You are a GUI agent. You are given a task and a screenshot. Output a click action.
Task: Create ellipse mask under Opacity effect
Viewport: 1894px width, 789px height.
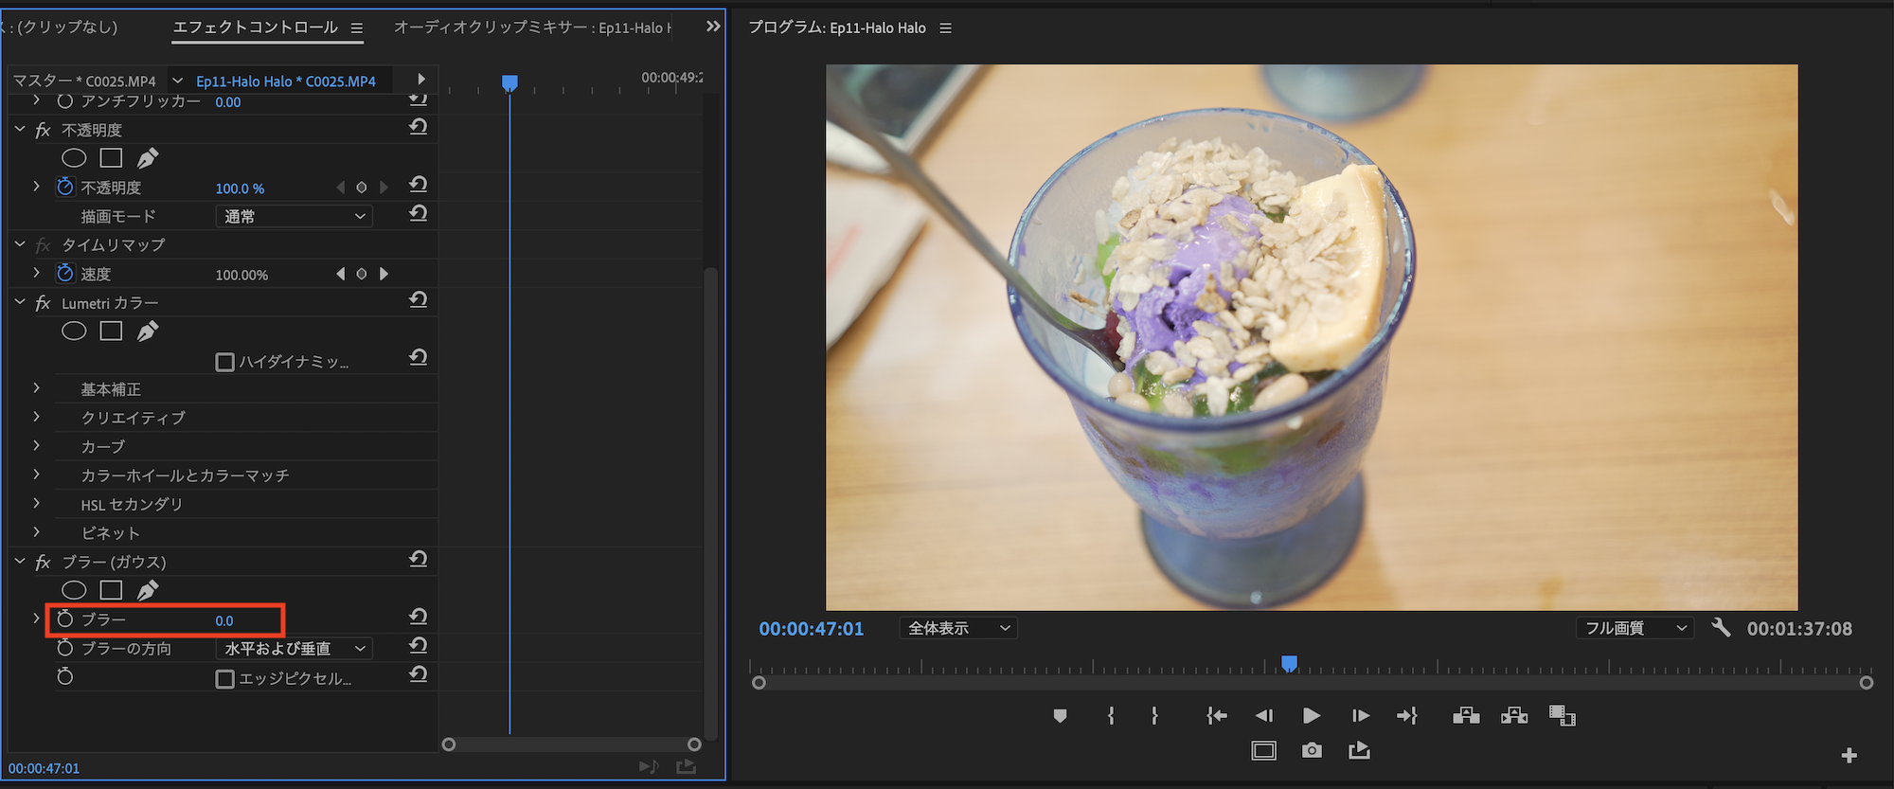[x=74, y=158]
